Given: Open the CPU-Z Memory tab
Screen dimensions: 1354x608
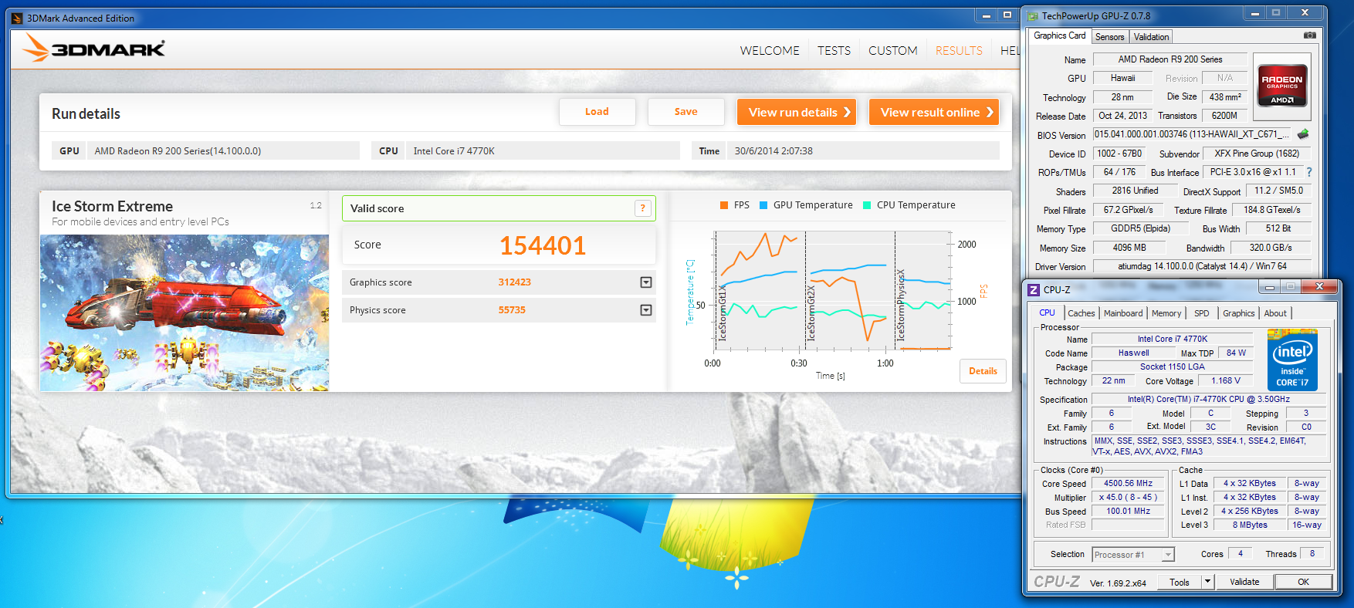Looking at the screenshot, I should 1166,313.
